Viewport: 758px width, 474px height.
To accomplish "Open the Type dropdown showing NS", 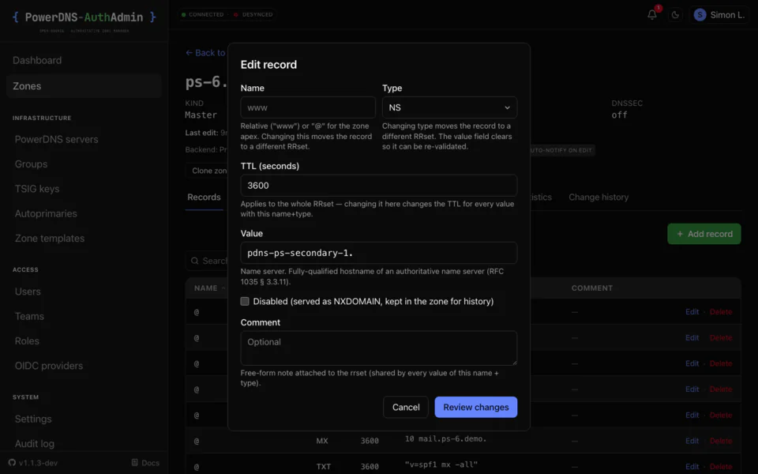I will click(449, 107).
